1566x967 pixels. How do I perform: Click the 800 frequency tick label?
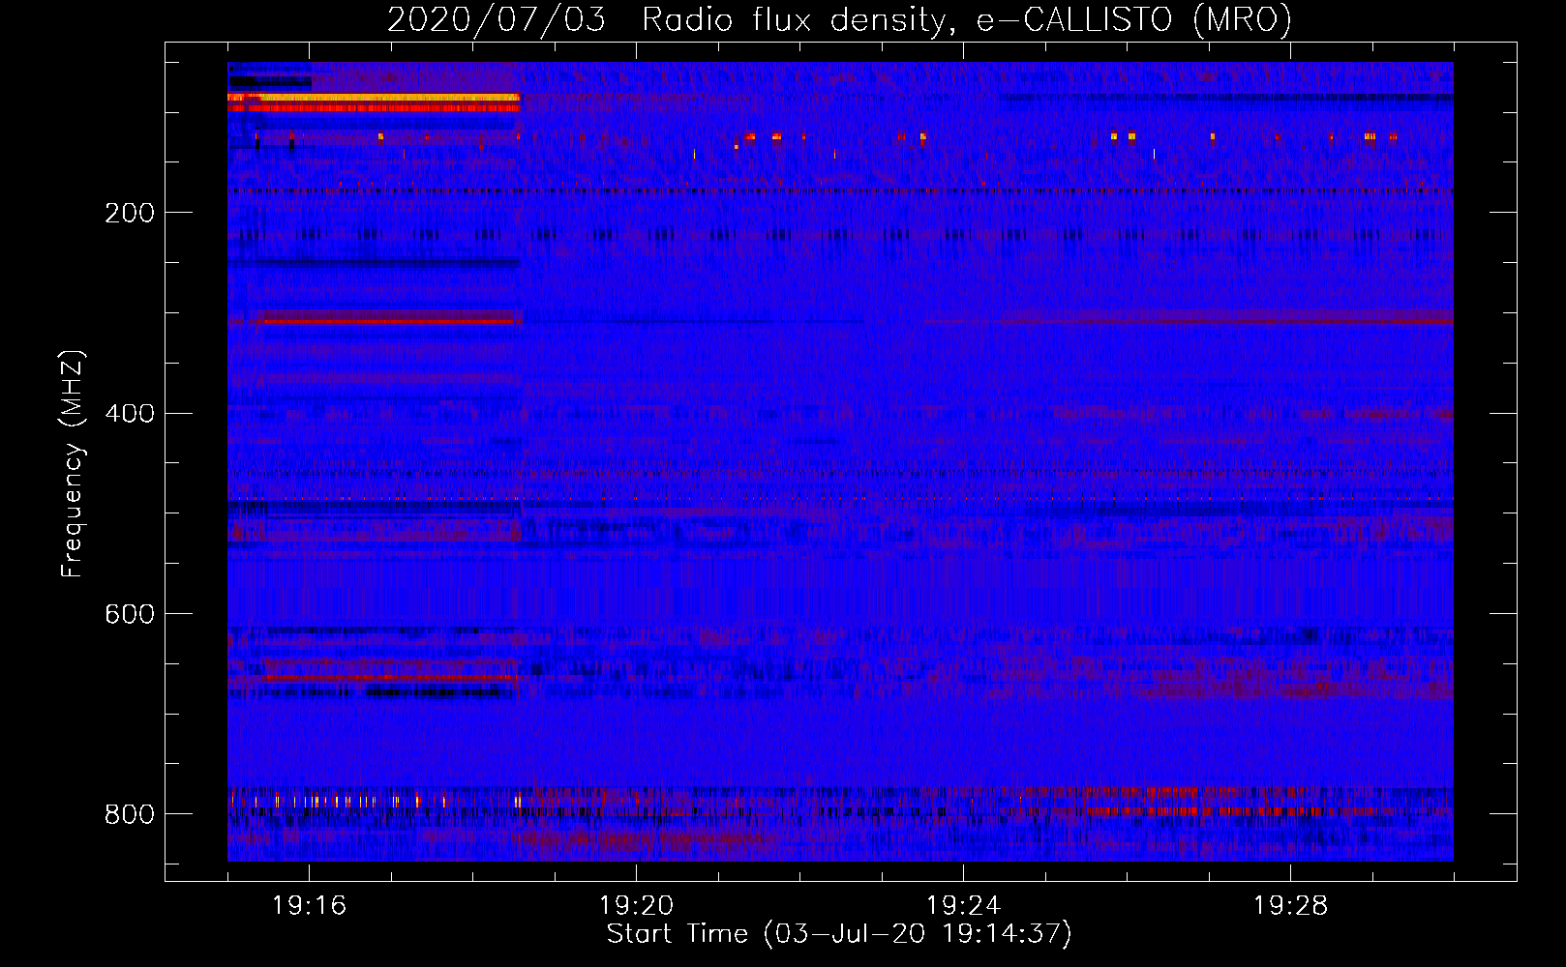pos(130,814)
